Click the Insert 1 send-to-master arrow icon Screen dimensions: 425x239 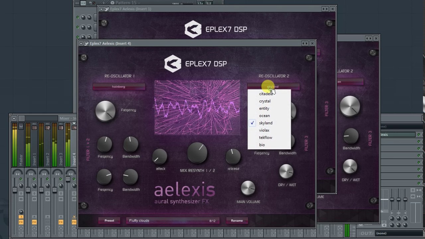pos(34,217)
